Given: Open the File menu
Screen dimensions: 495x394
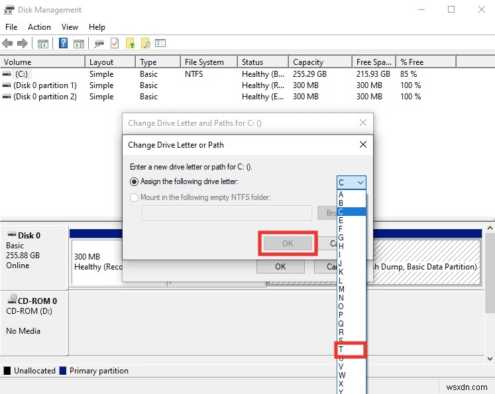Looking at the screenshot, I should click(11, 27).
